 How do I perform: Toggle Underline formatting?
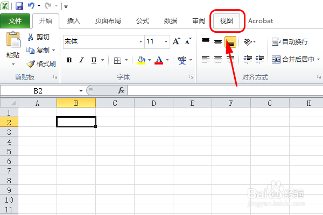click(x=94, y=60)
